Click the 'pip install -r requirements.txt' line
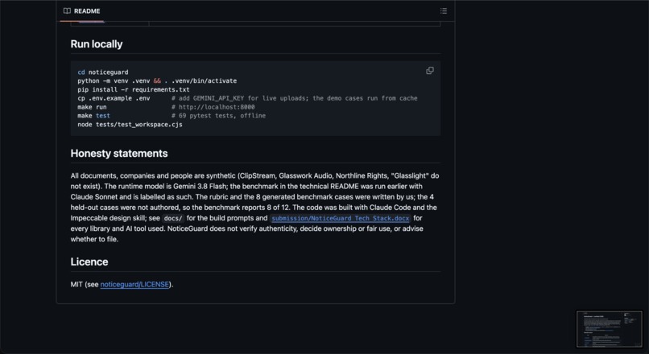 point(134,90)
